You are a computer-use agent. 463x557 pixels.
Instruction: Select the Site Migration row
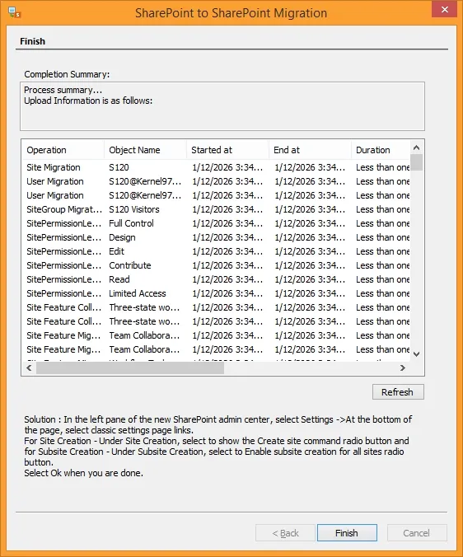216,167
